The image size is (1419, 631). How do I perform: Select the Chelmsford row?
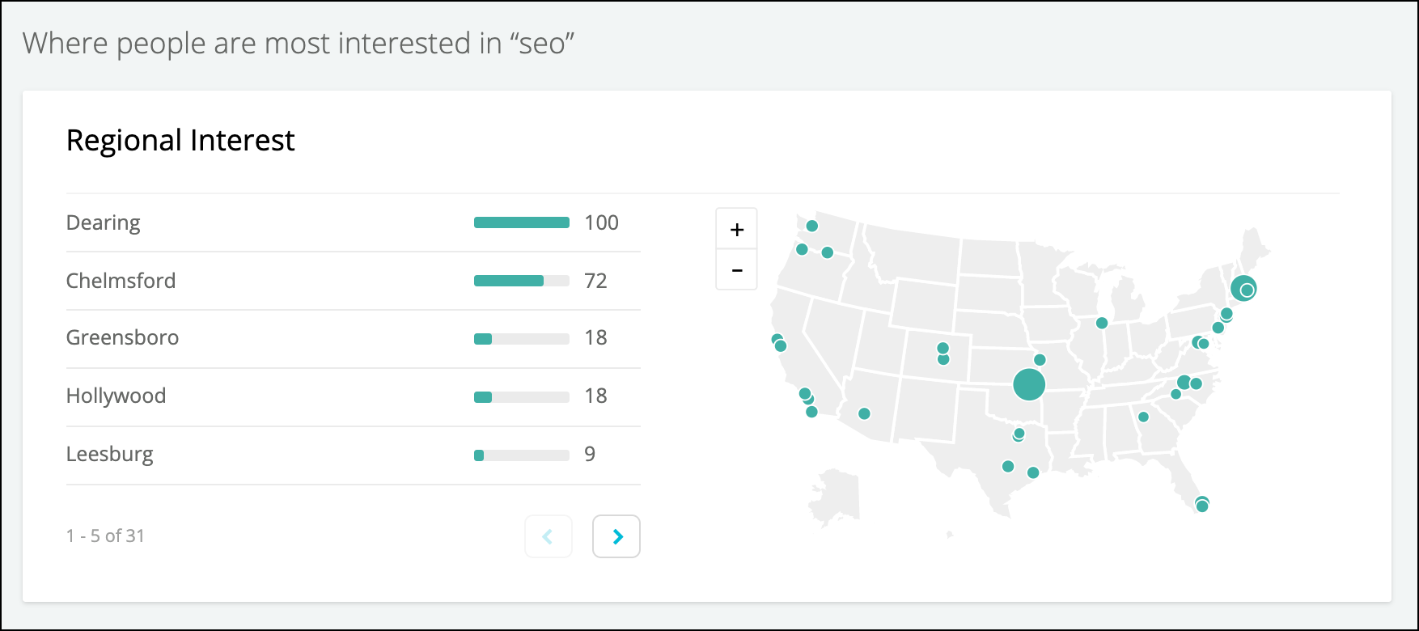click(354, 281)
